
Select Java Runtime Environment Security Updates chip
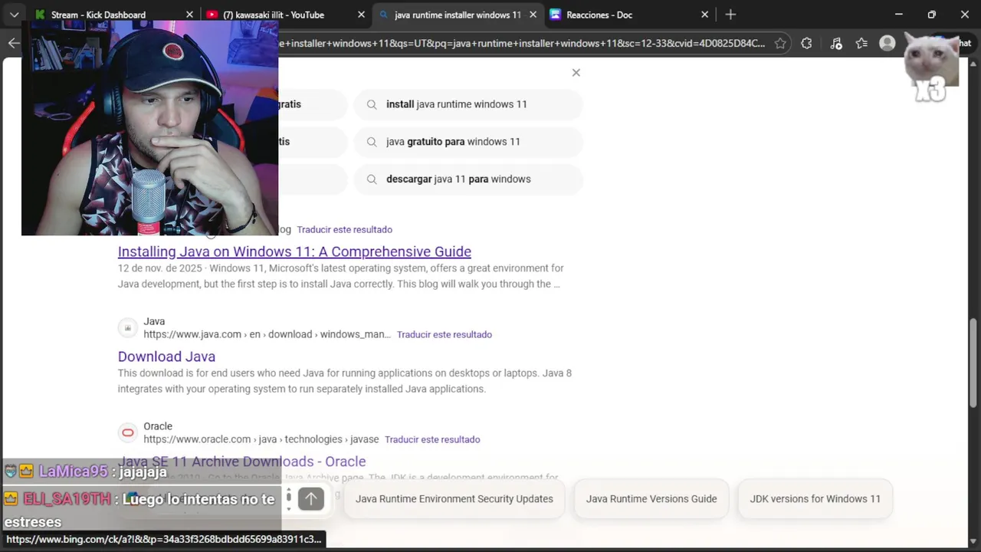point(454,499)
